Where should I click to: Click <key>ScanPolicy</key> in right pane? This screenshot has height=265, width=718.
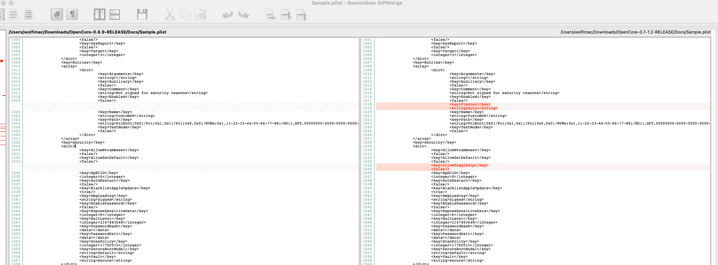coord(455,241)
